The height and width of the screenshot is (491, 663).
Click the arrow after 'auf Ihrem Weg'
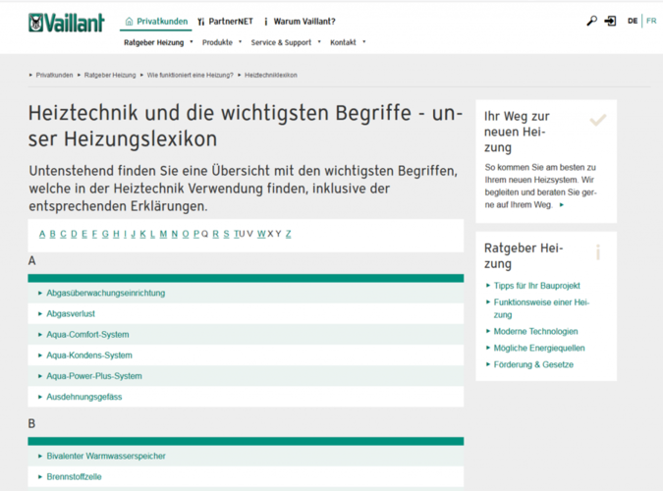click(x=562, y=205)
